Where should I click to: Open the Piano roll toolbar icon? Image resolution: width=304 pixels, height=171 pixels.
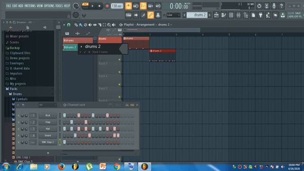tap(224, 15)
